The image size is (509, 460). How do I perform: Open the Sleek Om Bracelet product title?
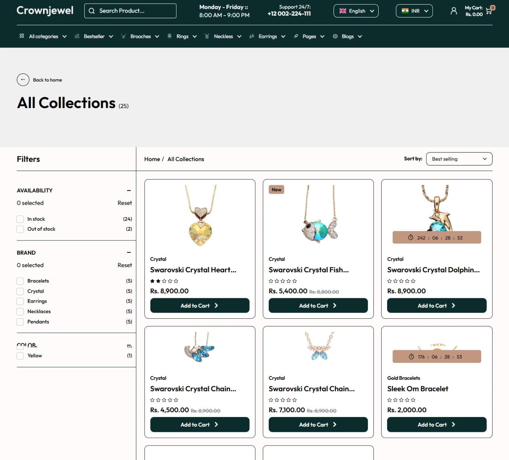coord(418,389)
